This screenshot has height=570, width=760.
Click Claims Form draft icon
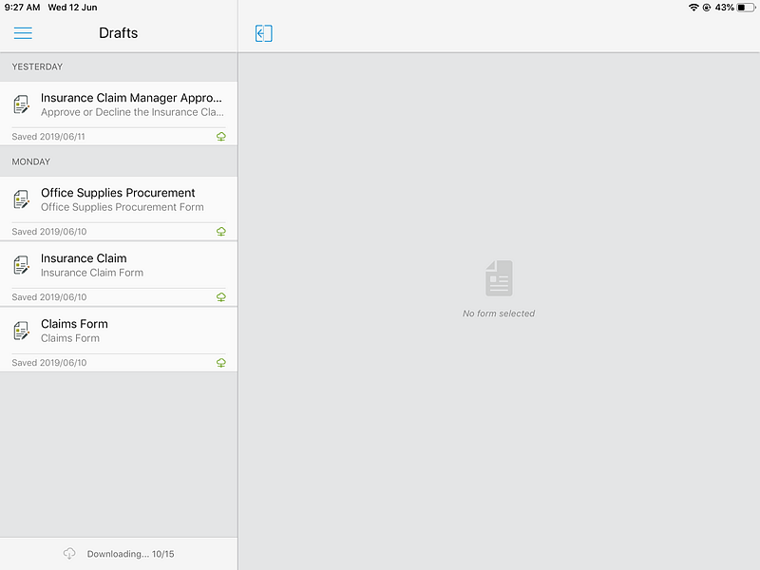pos(21,331)
